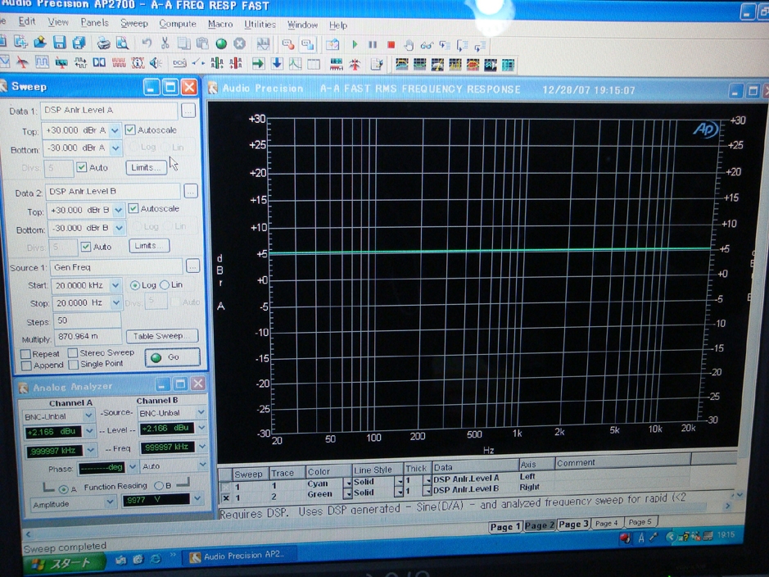Click Source 1 browse ellipsis button

click(192, 266)
